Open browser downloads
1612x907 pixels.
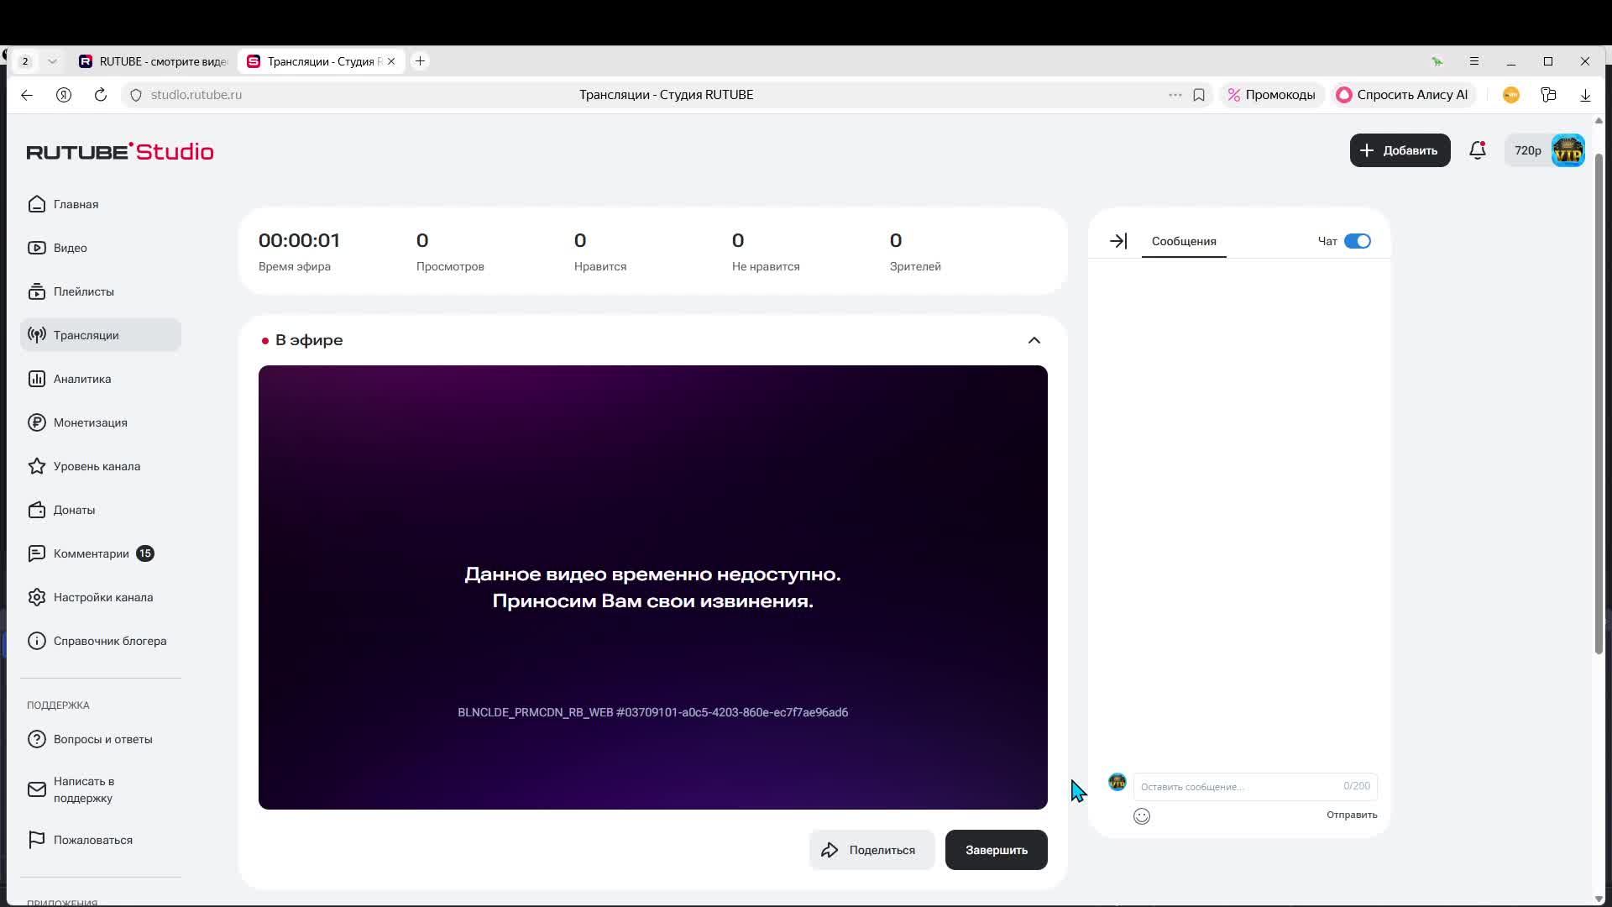pyautogui.click(x=1585, y=95)
